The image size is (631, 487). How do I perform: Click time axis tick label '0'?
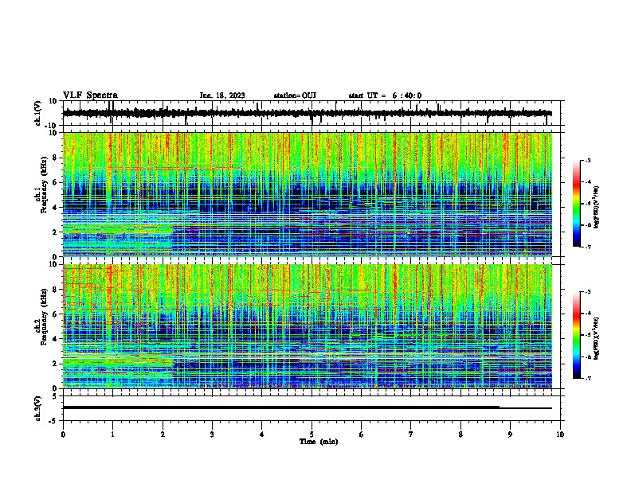pos(63,434)
